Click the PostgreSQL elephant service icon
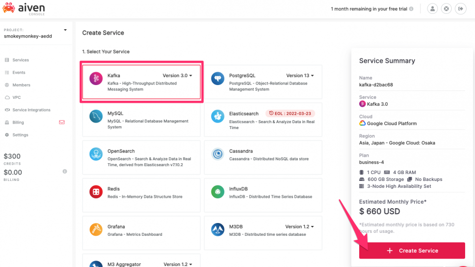475x267 pixels. (218, 79)
